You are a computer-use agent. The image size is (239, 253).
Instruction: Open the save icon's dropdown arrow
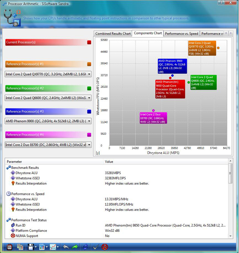coord(35,247)
